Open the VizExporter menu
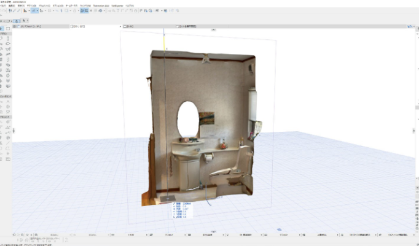Viewport: 419px width, 246px height. point(117,6)
